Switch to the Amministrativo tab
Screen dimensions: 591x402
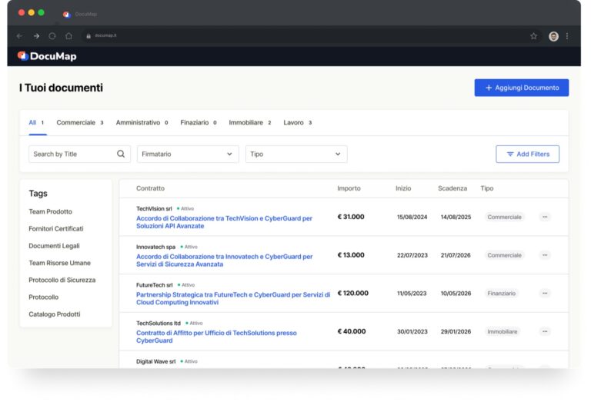pyautogui.click(x=142, y=123)
